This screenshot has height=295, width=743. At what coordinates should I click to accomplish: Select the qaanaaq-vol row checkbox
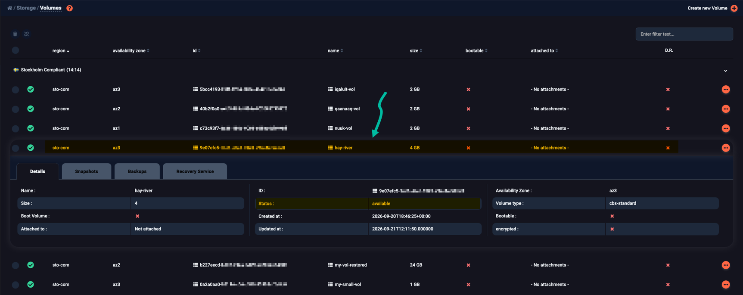16,109
